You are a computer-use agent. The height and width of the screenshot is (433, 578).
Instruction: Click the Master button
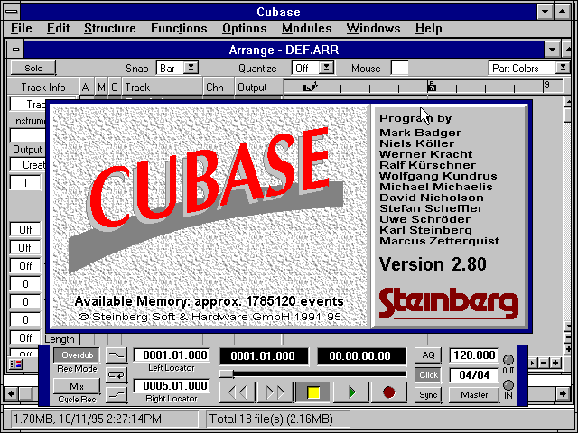[474, 394]
